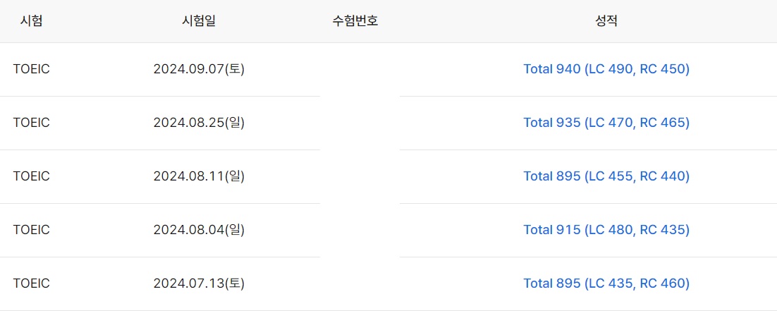Select the date 2024.08.25(일)
777x311 pixels.
point(199,123)
